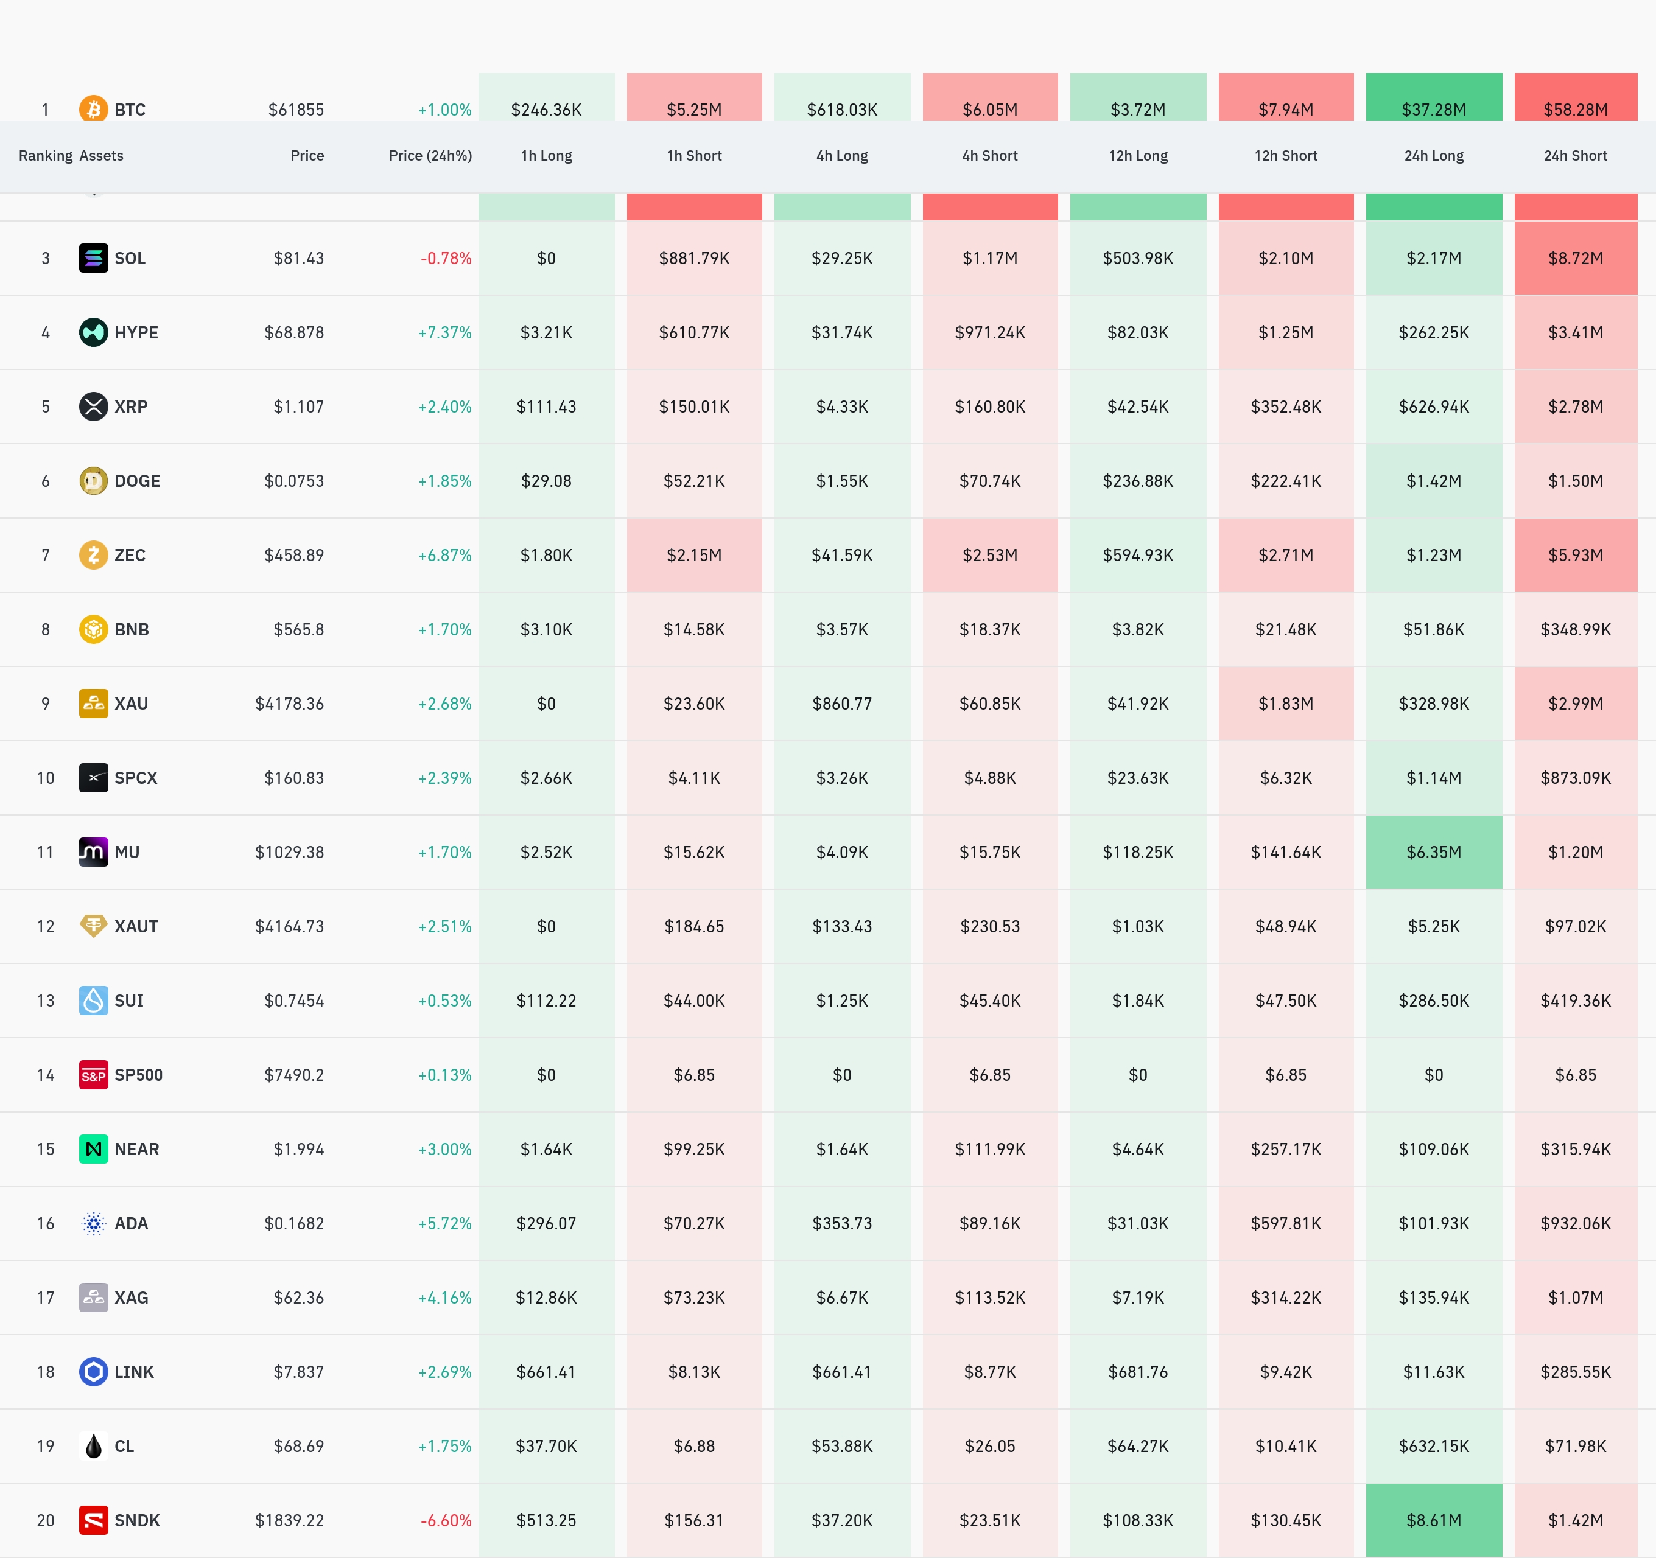The height and width of the screenshot is (1558, 1656).
Task: Open the HYPE asset icon
Action: coord(93,332)
